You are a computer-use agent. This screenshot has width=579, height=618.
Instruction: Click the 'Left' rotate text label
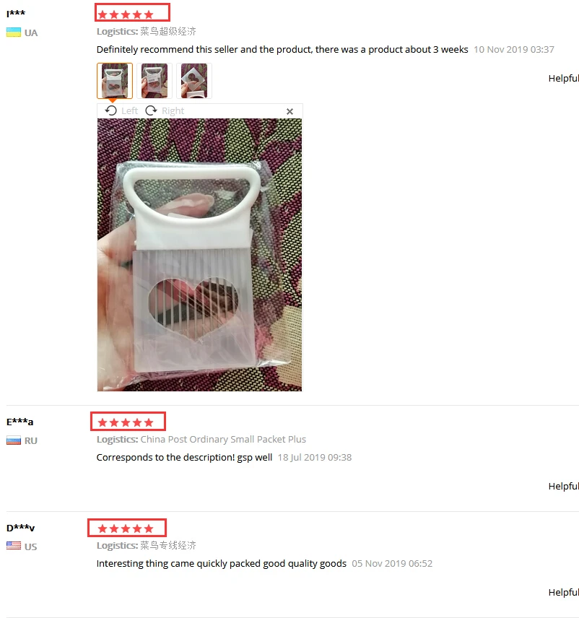(129, 110)
